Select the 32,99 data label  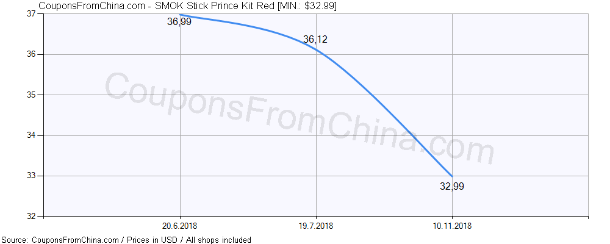[451, 187]
